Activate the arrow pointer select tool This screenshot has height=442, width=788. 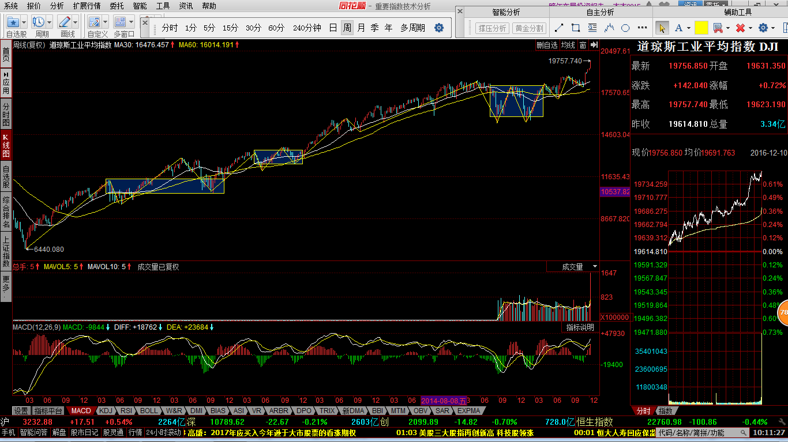[x=662, y=28]
